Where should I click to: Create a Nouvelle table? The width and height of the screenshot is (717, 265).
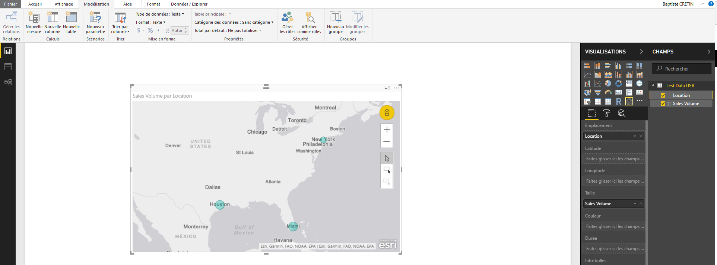point(71,23)
